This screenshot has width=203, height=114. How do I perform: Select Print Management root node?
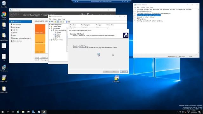tap(56, 25)
